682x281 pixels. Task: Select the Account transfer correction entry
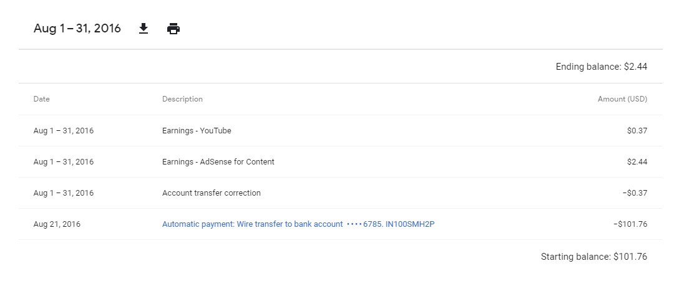(212, 193)
